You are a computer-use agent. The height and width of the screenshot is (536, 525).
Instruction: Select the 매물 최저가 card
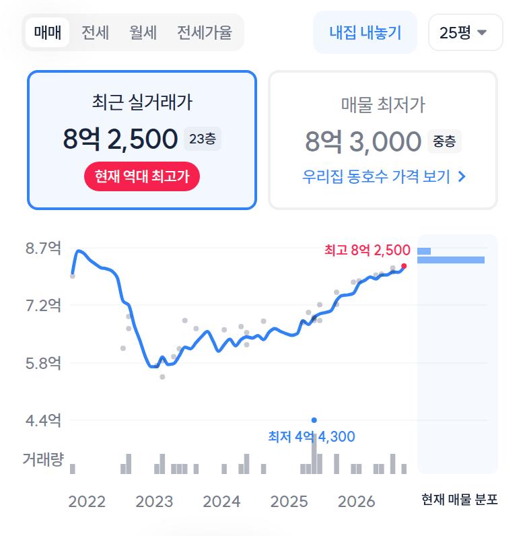click(x=383, y=140)
